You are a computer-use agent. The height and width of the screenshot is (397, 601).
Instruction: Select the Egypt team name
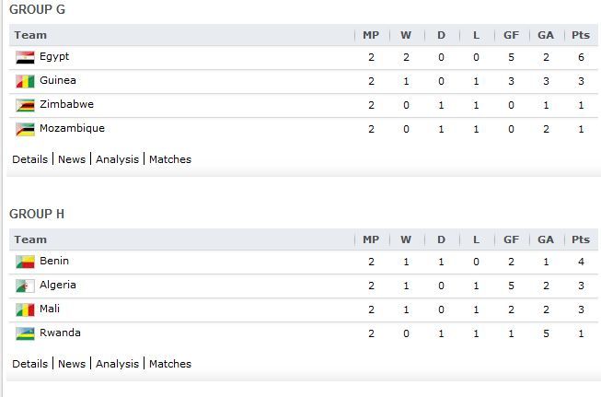click(x=54, y=57)
